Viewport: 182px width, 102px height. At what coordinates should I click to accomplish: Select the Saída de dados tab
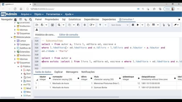pyautogui.click(x=43, y=72)
